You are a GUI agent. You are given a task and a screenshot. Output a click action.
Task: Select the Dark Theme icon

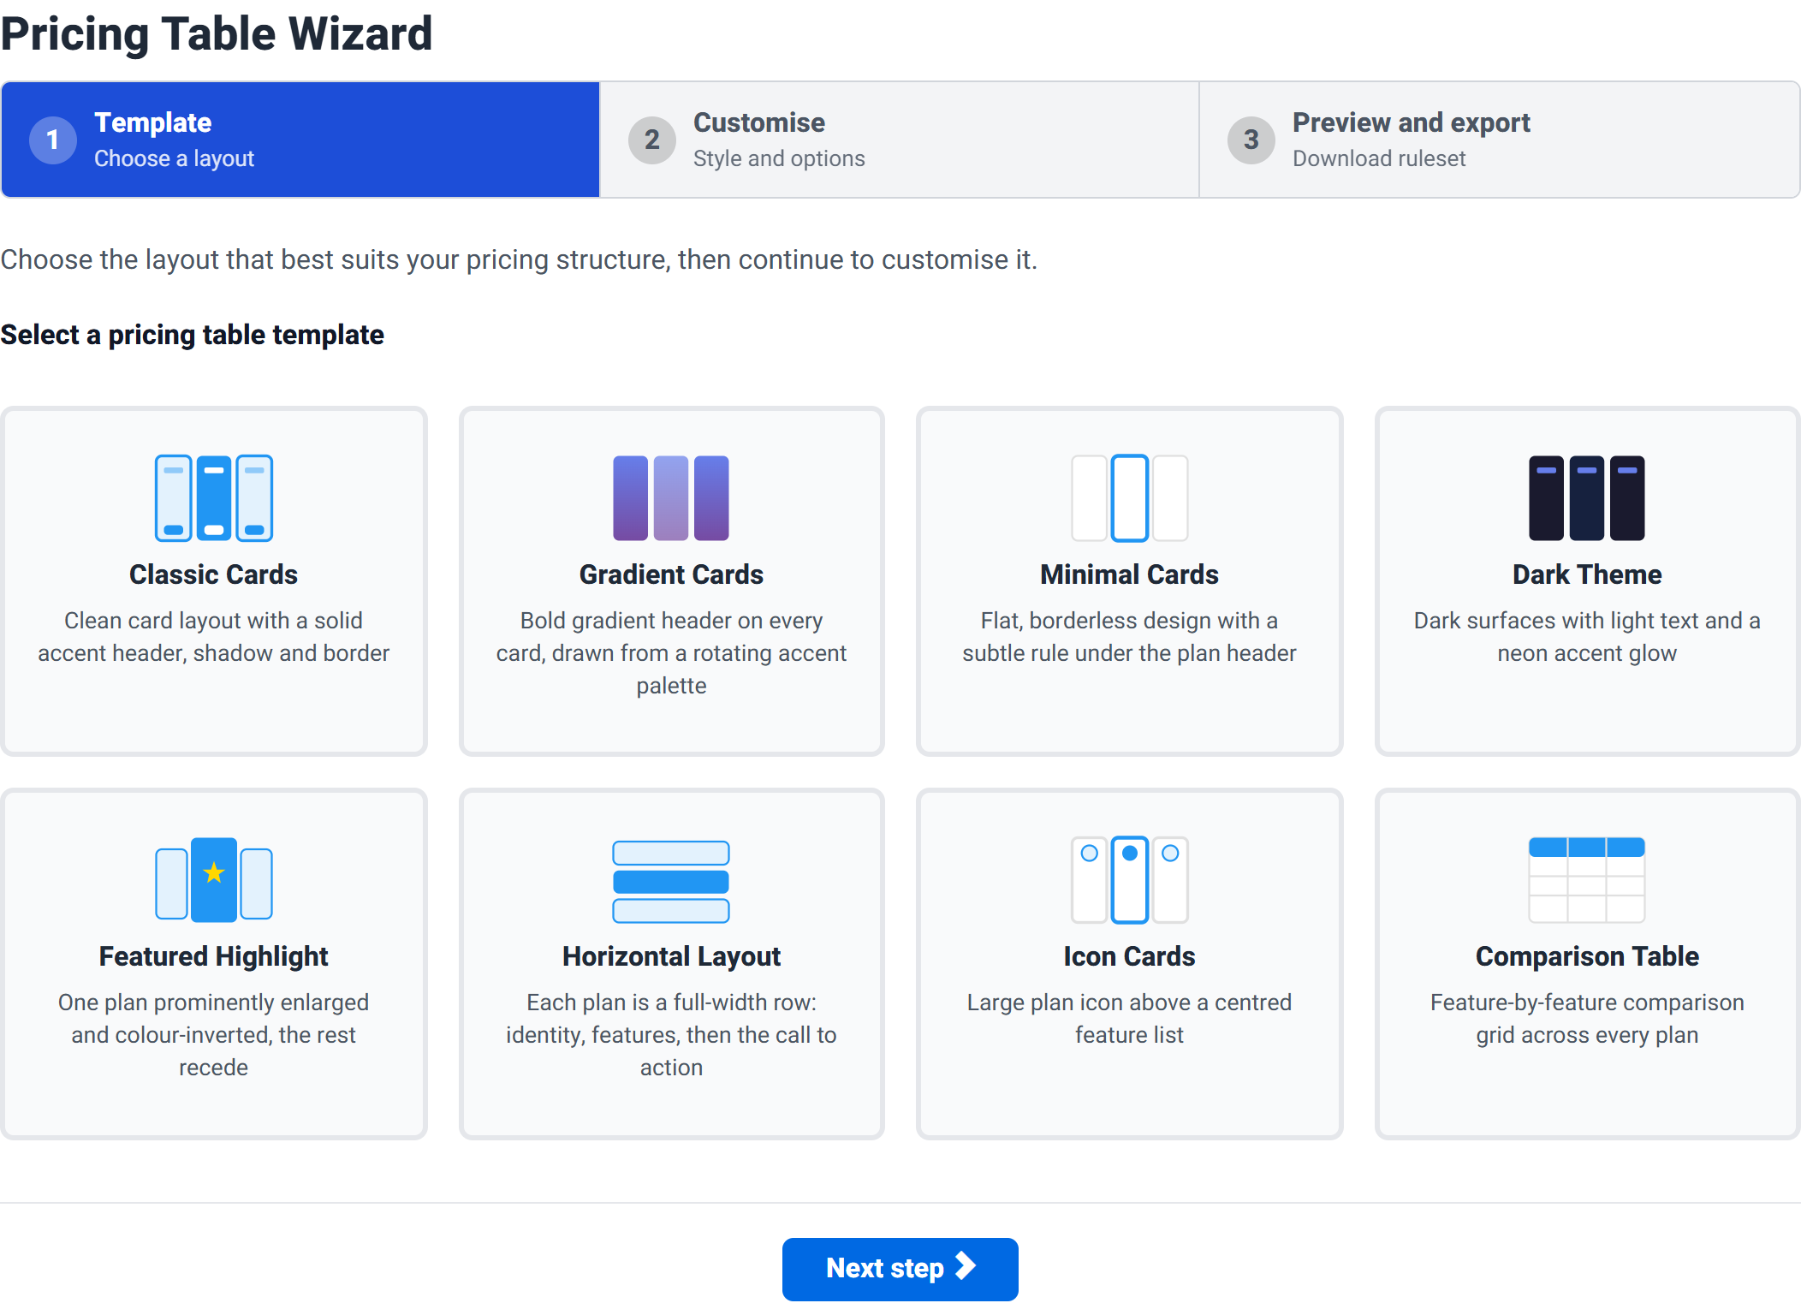click(x=1587, y=498)
